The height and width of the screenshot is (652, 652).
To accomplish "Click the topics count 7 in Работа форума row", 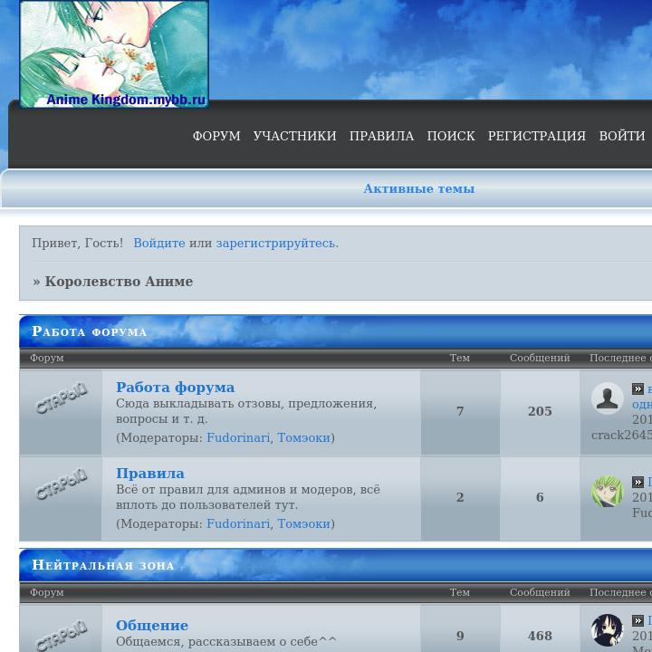I will (460, 411).
